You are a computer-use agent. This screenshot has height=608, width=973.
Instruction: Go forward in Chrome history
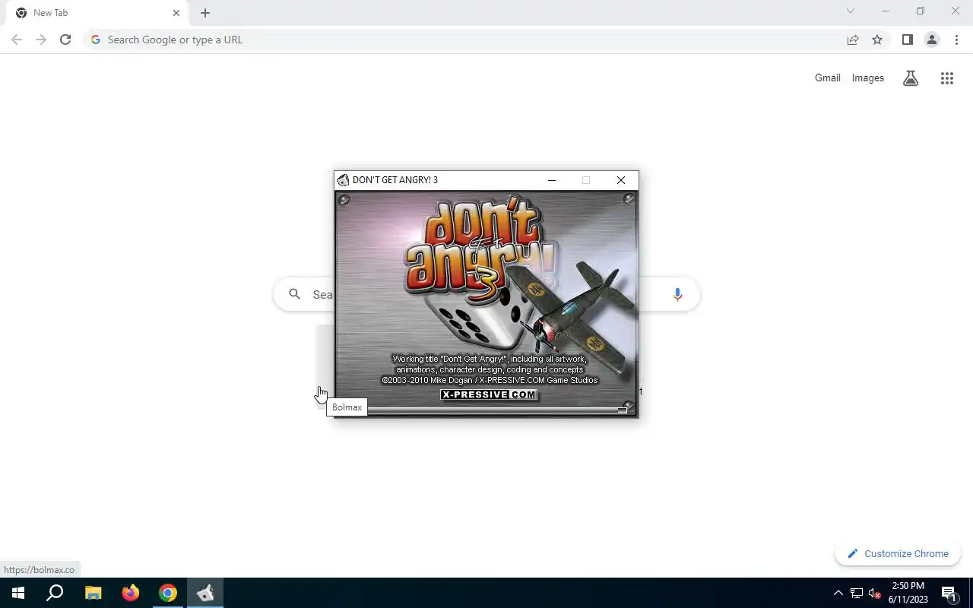(41, 40)
